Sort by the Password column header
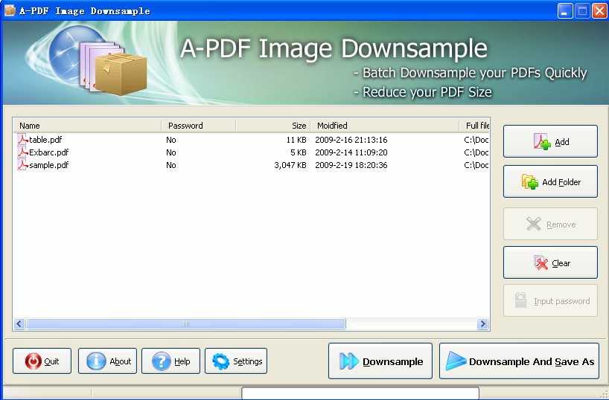 [x=199, y=126]
